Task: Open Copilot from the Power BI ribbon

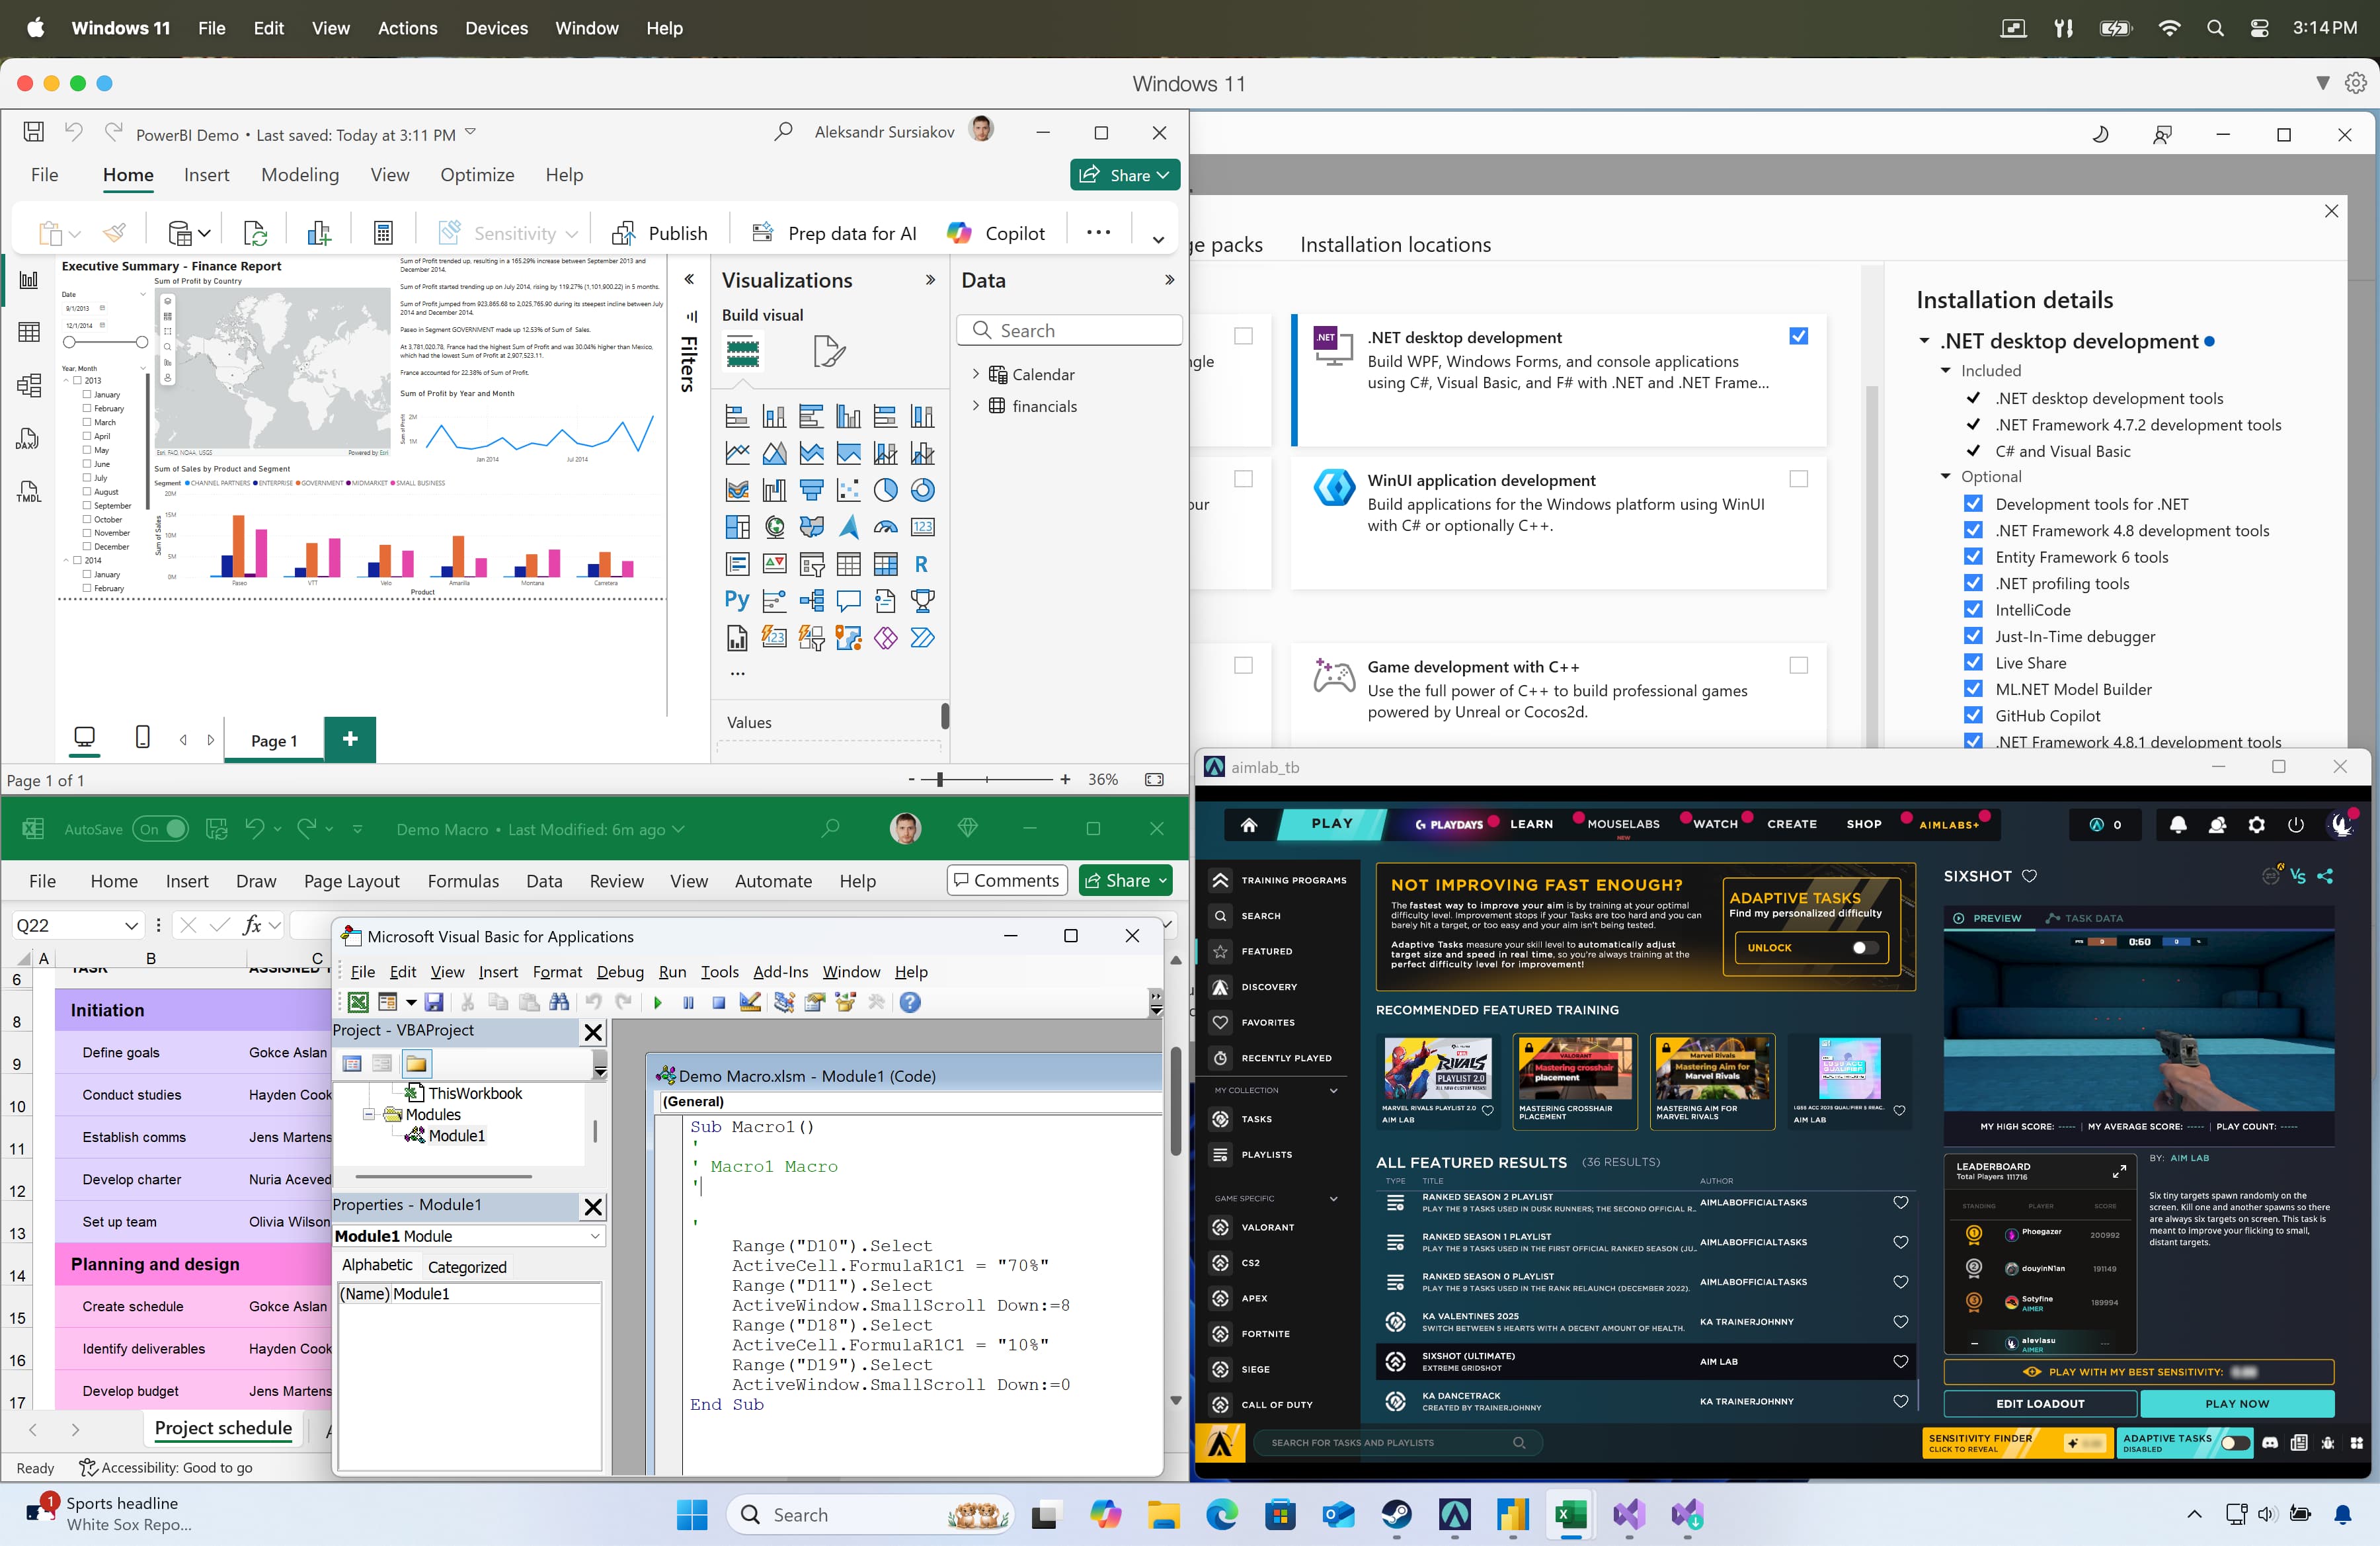Action: pyautogui.click(x=995, y=232)
